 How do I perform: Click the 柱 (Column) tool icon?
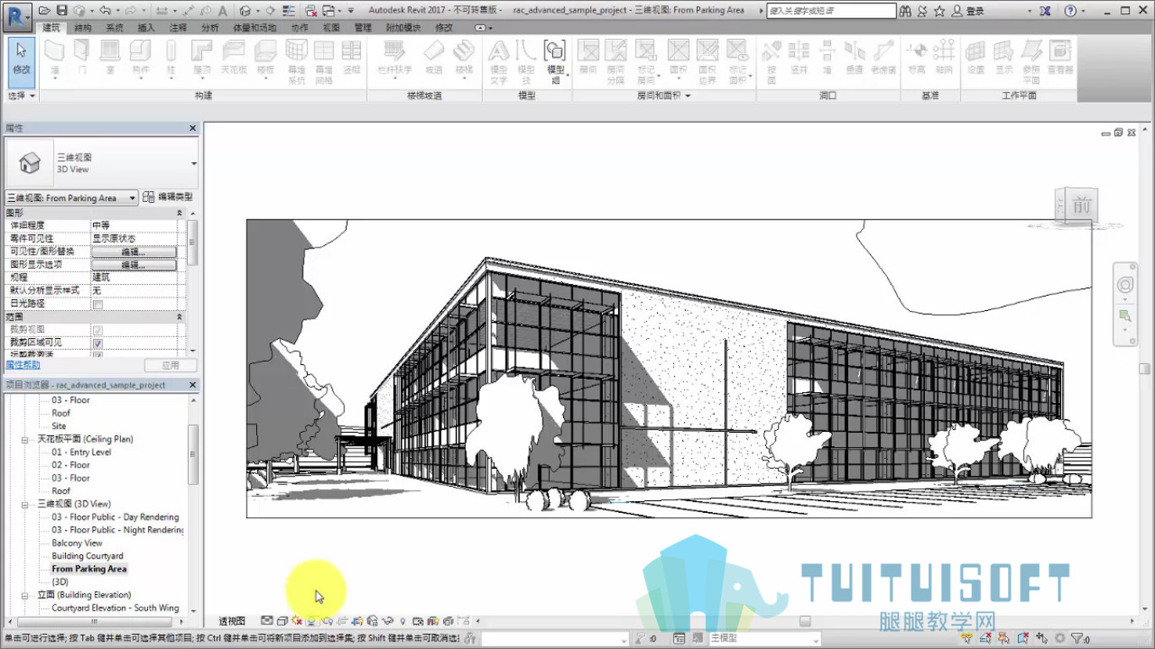coord(172,51)
